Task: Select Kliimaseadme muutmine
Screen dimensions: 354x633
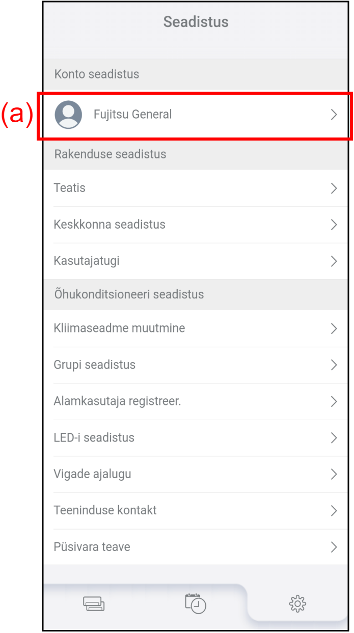Action: (196, 328)
